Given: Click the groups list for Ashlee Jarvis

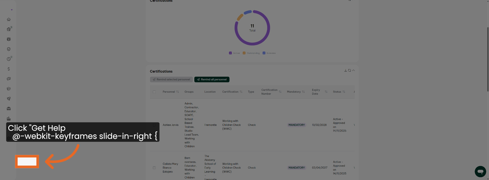Looking at the screenshot, I should 192,125.
